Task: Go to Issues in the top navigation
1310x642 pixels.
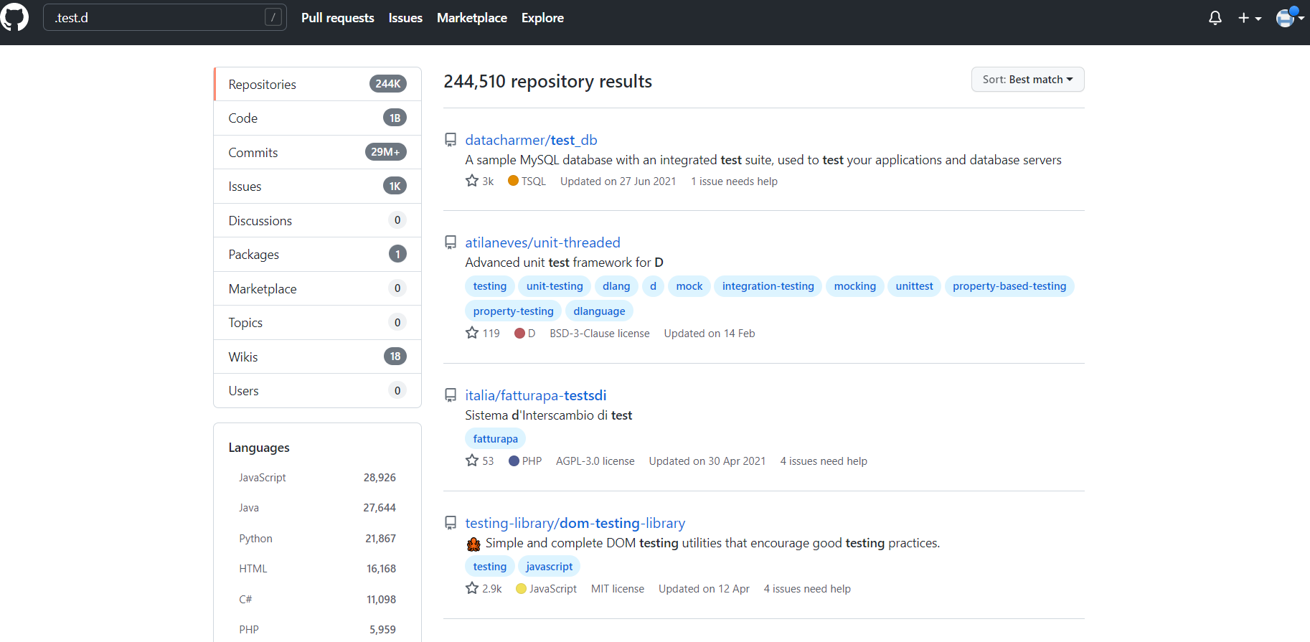Action: pyautogui.click(x=405, y=18)
